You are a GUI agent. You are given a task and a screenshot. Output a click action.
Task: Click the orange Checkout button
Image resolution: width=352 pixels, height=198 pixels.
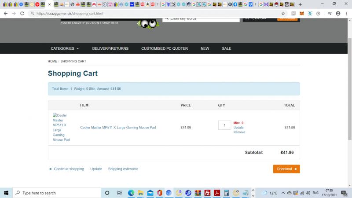coord(286,169)
